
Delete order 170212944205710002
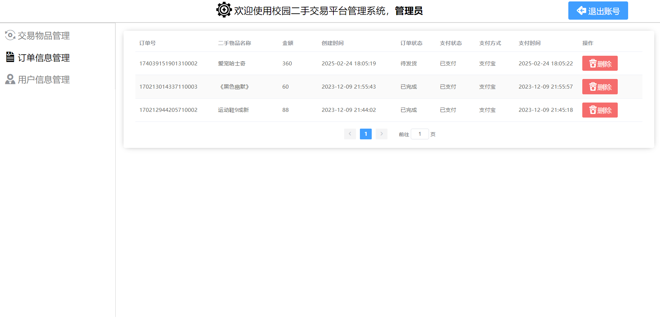tap(600, 110)
